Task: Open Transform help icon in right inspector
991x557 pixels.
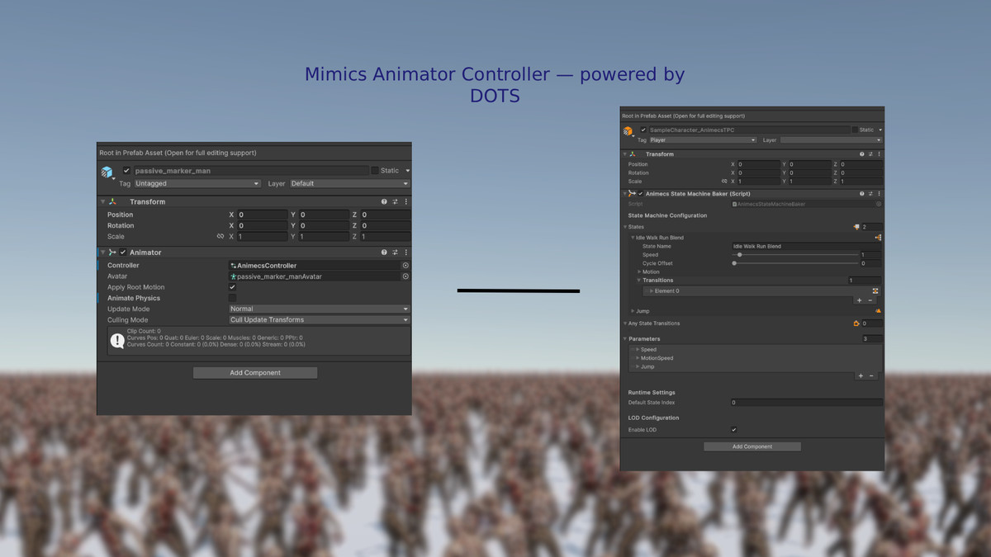Action: tap(862, 154)
